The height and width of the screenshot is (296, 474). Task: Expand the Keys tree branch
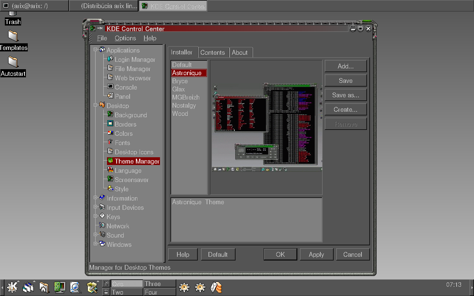click(95, 216)
